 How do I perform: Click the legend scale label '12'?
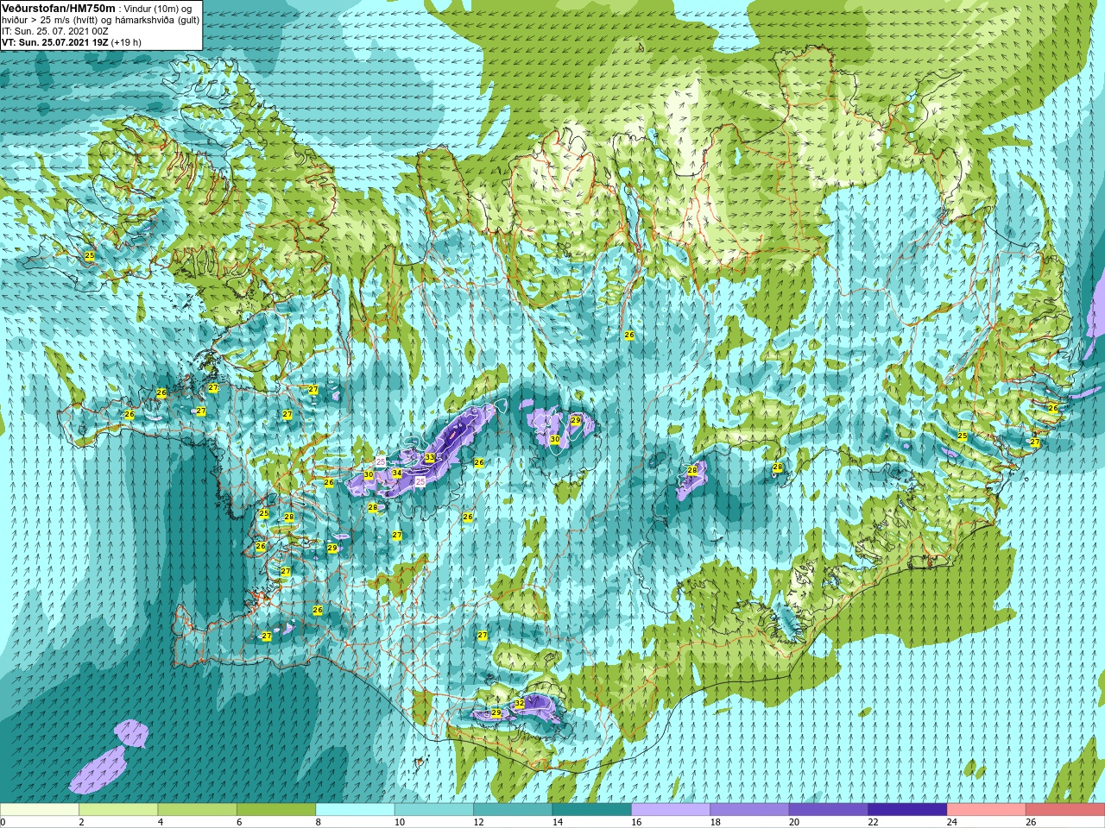[x=478, y=822]
